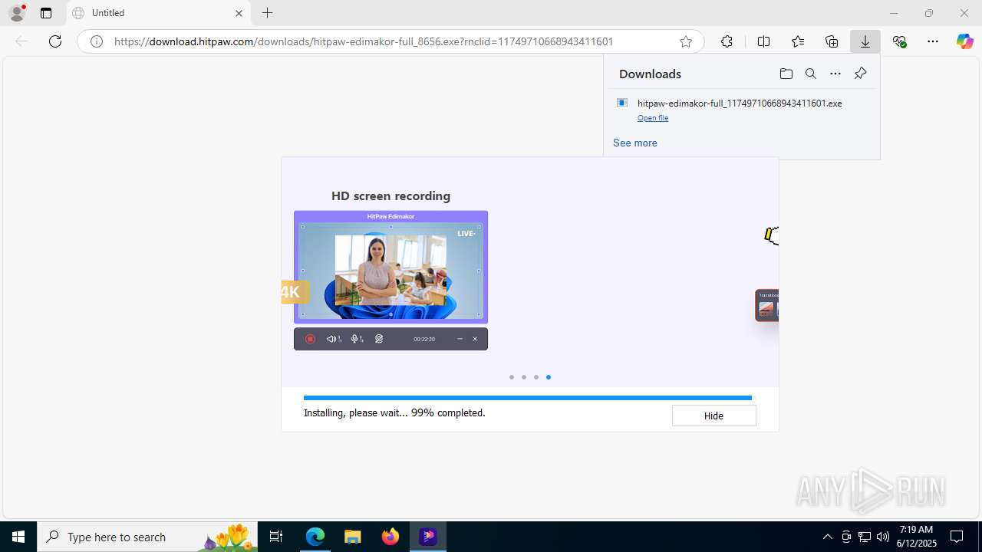Open the Extensions puzzle icon
The width and height of the screenshot is (982, 552).
point(727,41)
